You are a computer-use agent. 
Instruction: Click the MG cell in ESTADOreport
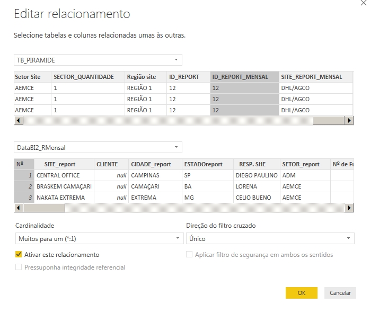208,198
